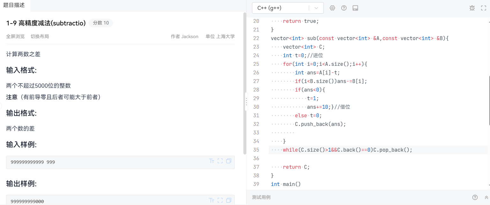Click the code editor vertical scrollbar
Screen dimensions: 490x205
[489, 101]
